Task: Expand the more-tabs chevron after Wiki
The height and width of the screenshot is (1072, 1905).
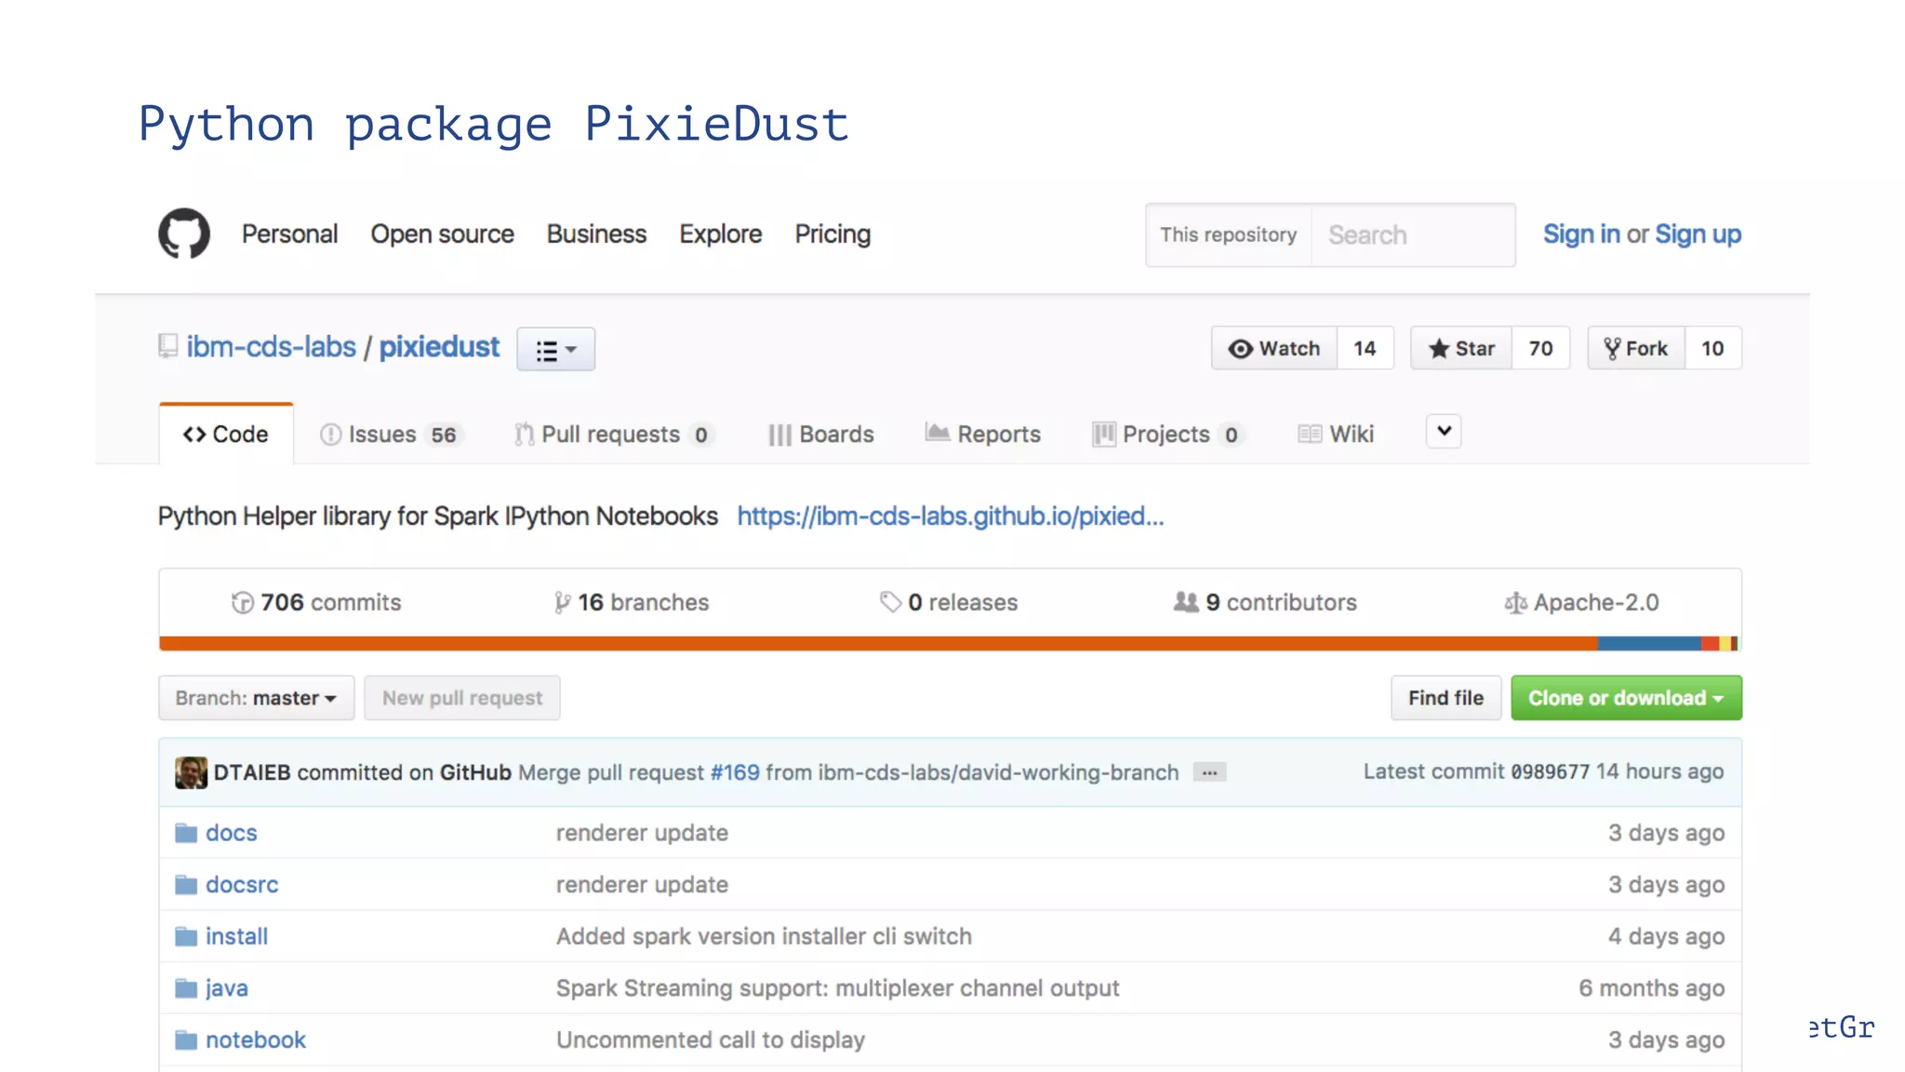Action: 1444,432
